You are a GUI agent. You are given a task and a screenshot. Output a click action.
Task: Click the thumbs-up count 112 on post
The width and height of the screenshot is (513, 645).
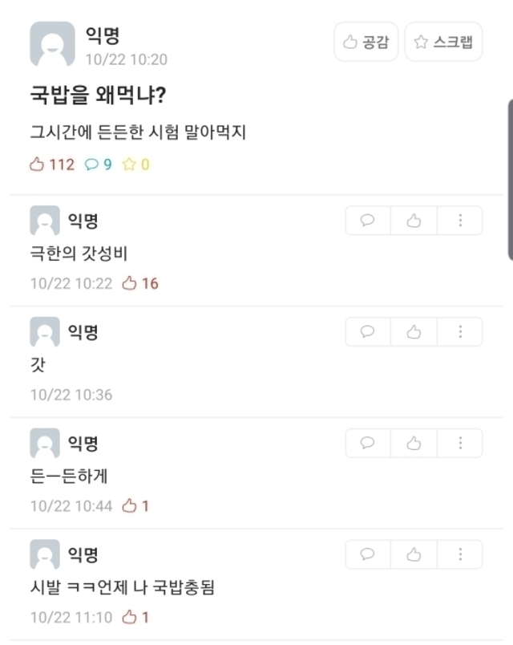point(52,164)
